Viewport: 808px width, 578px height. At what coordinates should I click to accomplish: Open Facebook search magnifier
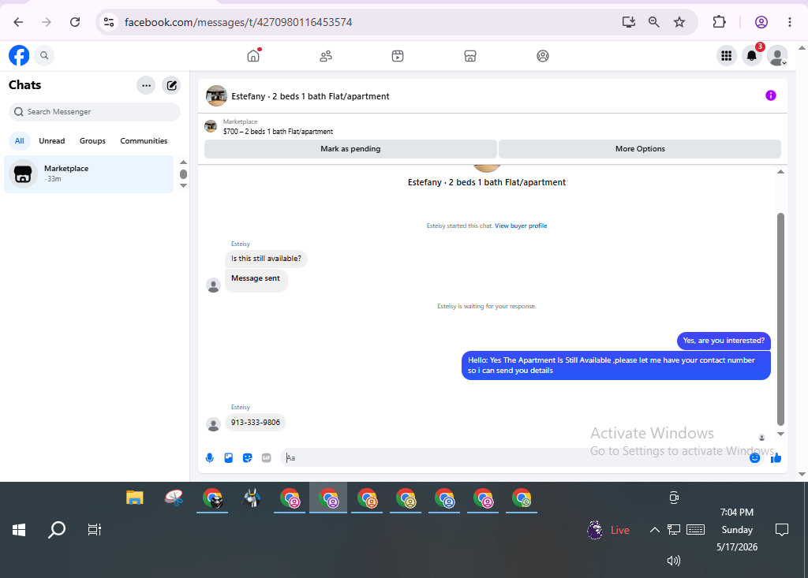point(44,56)
